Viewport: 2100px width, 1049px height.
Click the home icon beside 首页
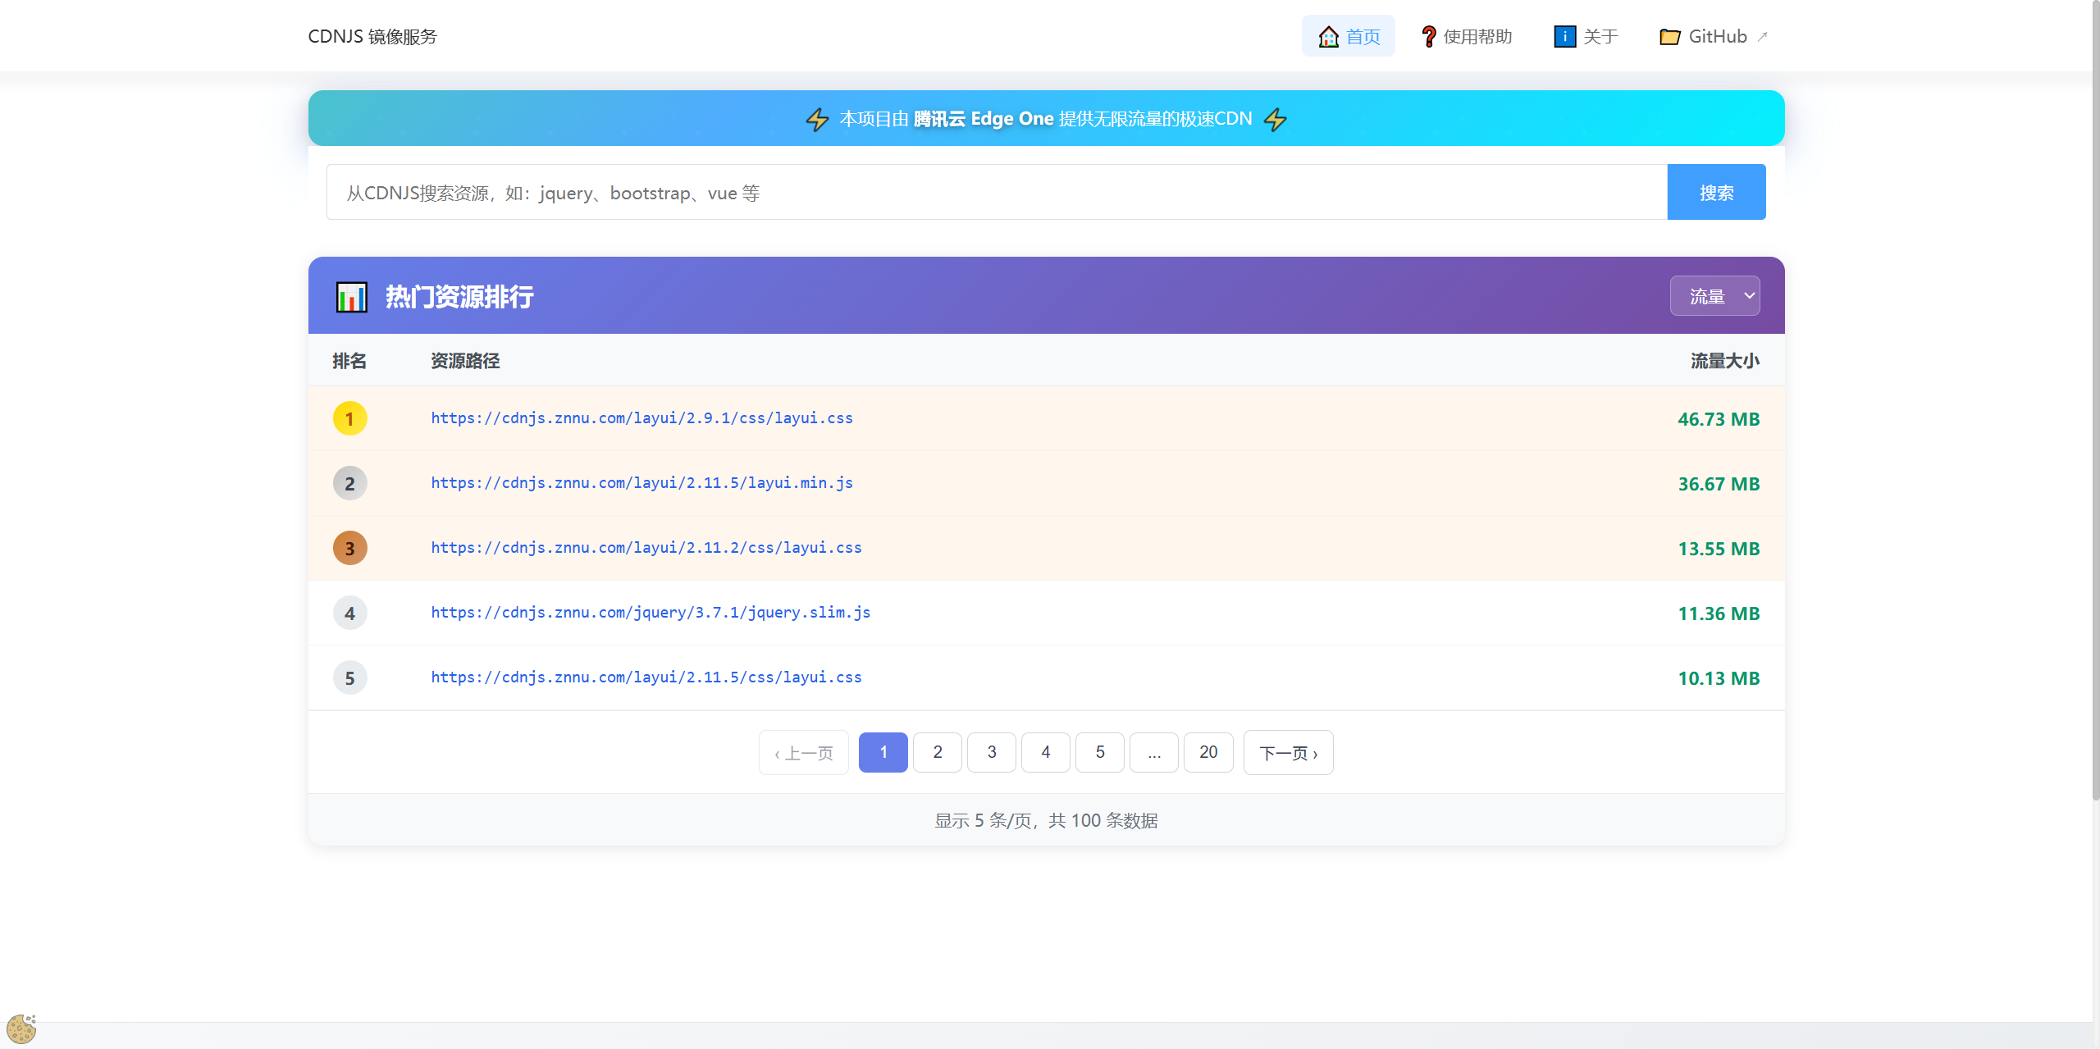(1330, 35)
